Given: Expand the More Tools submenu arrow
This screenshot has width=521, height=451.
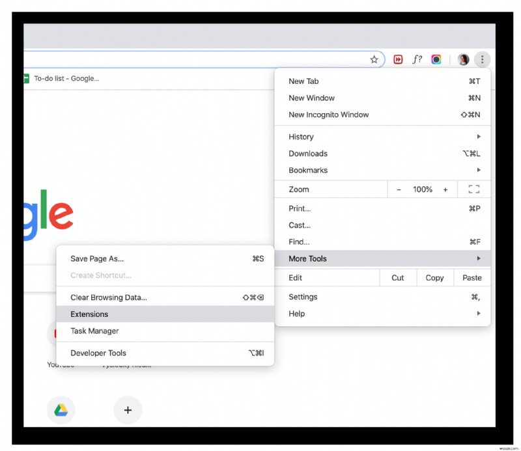Looking at the screenshot, I should (479, 258).
